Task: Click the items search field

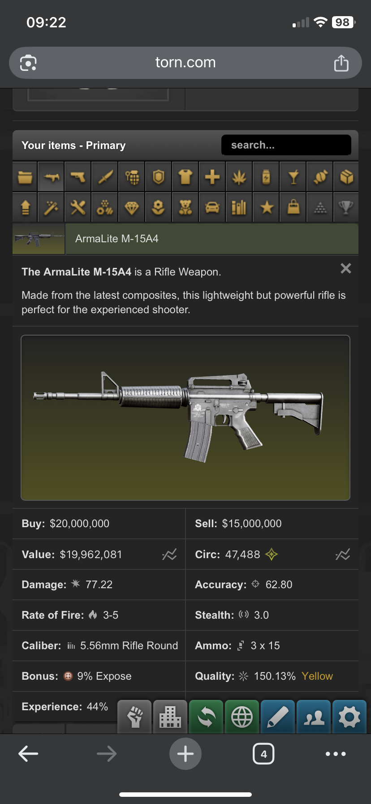Action: point(286,145)
